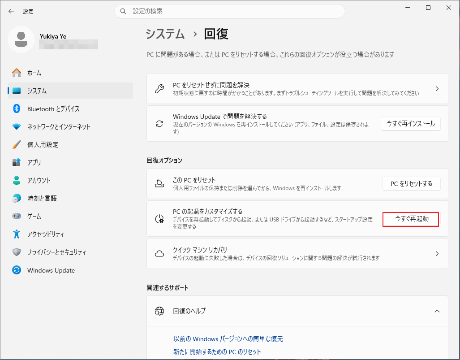Open アカウント settings page

point(70,180)
